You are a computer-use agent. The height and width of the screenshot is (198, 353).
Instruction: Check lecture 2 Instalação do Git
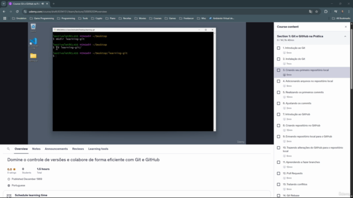coord(279,59)
